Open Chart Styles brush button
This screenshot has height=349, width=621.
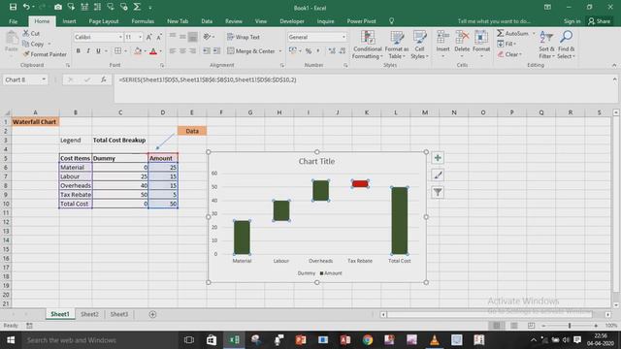(438, 175)
